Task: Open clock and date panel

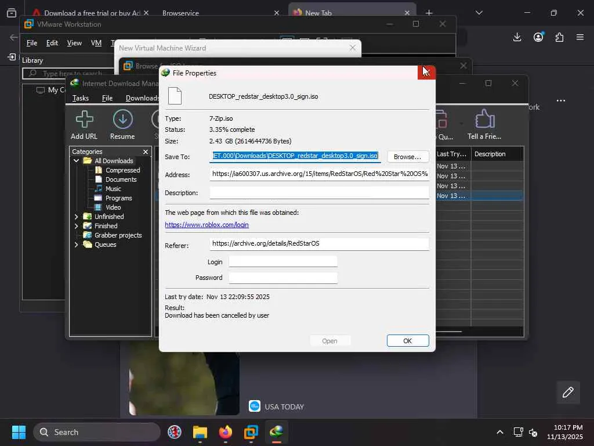Action: [x=565, y=432]
